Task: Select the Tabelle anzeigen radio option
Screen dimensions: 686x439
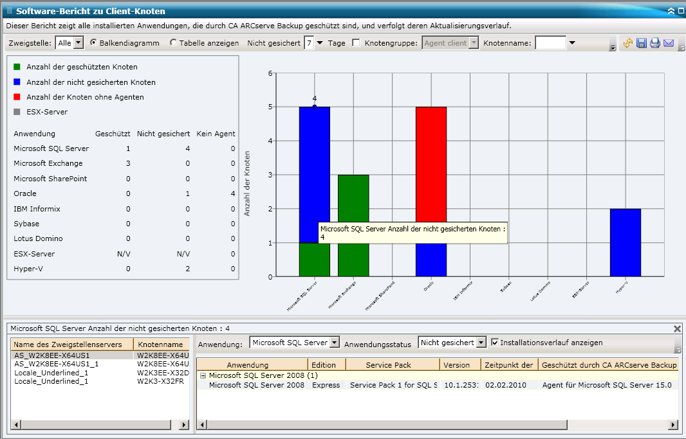Action: (x=174, y=43)
